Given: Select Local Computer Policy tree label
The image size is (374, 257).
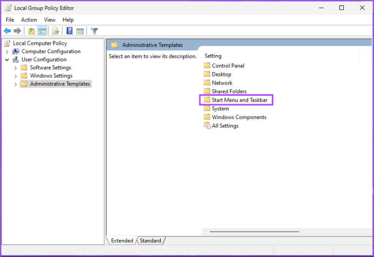Looking at the screenshot, I should click(x=40, y=43).
